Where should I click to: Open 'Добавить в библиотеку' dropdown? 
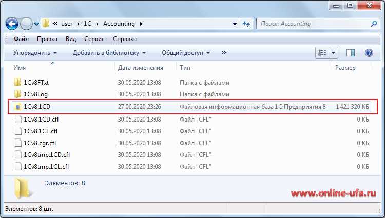tap(109, 53)
